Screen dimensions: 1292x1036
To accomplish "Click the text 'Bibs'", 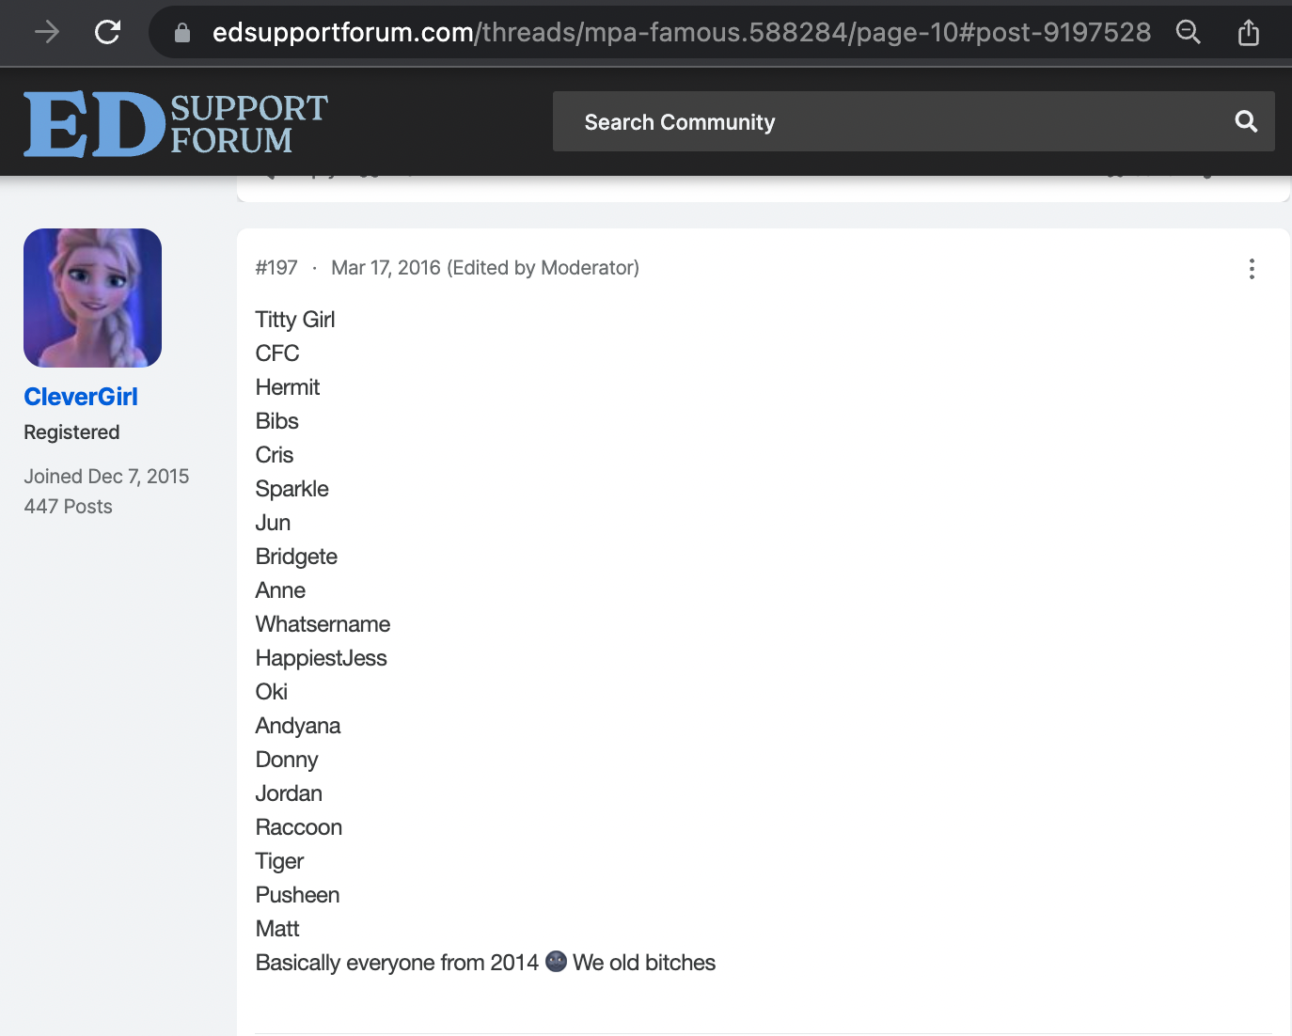I will 277,421.
